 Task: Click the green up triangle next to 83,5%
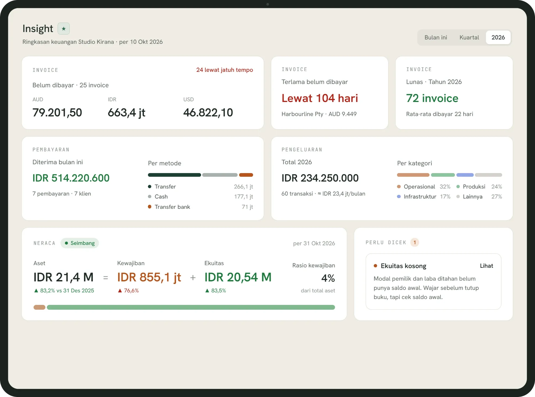207,290
